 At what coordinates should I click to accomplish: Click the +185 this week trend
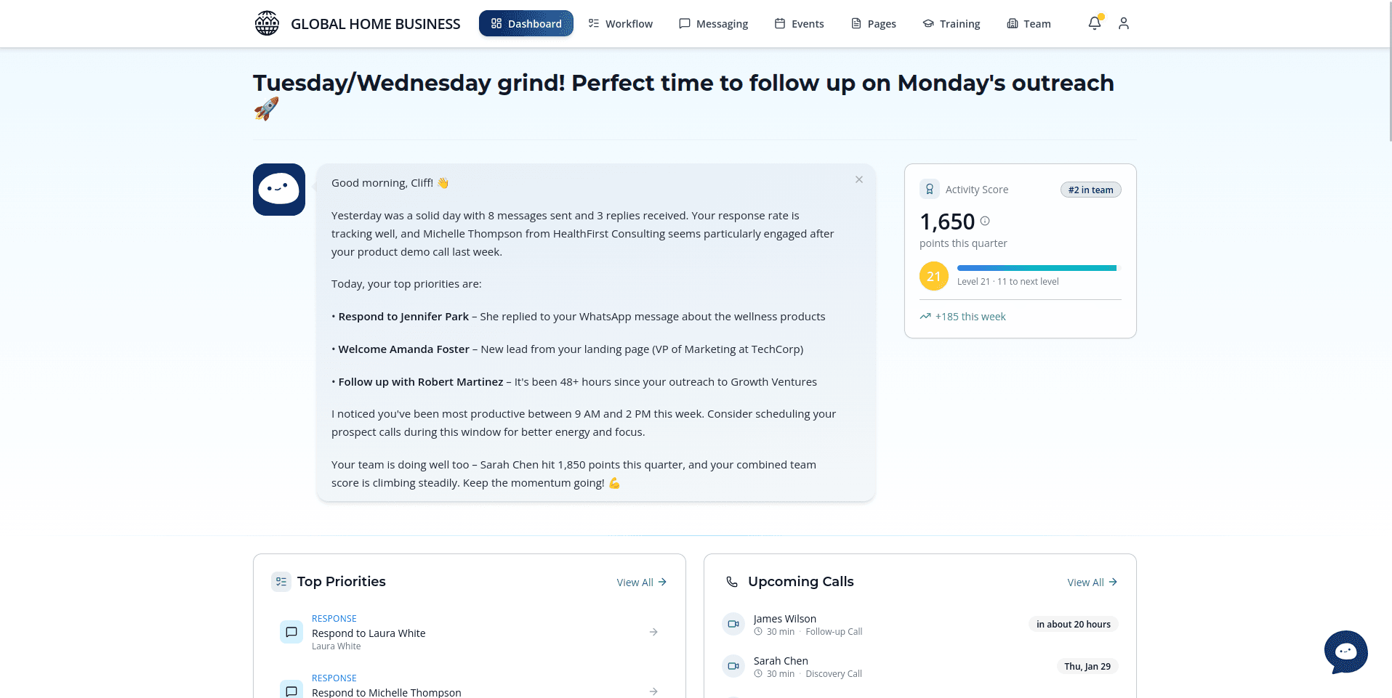pyautogui.click(x=963, y=317)
